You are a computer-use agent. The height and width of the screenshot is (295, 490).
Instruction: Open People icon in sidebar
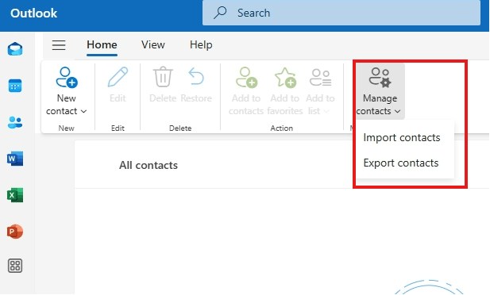pos(15,122)
